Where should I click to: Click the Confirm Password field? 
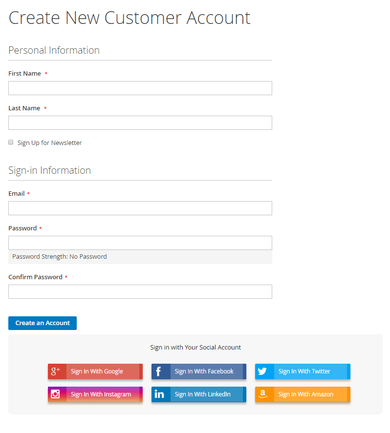pos(140,291)
